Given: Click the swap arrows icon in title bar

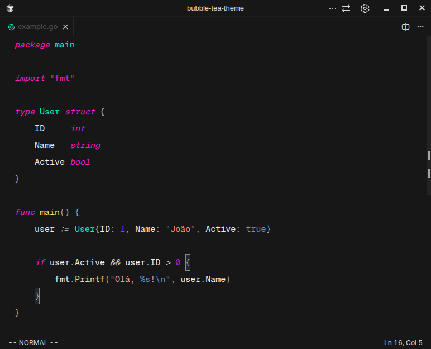Looking at the screenshot, I should pos(346,8).
